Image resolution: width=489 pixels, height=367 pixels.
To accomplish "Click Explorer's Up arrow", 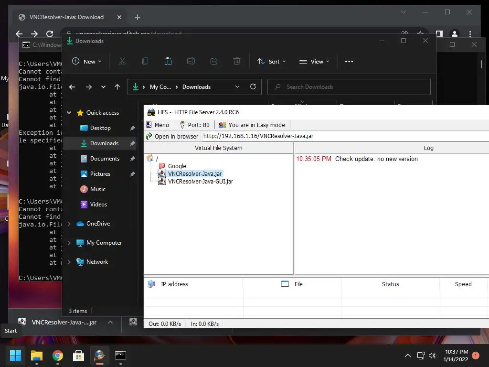I will 117,87.
